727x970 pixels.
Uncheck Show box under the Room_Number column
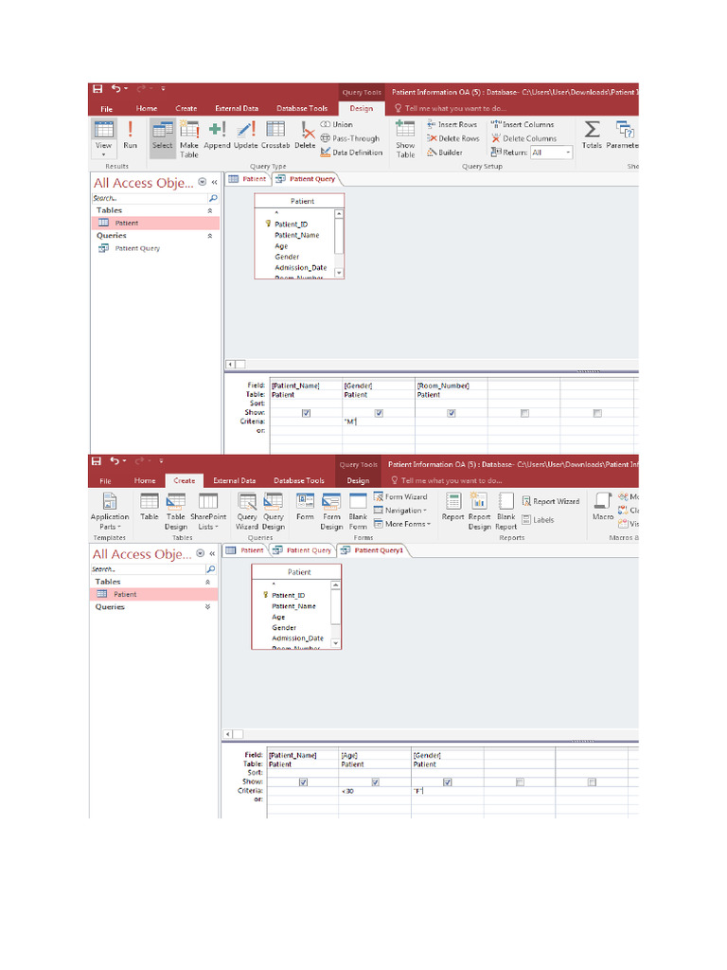pyautogui.click(x=452, y=413)
